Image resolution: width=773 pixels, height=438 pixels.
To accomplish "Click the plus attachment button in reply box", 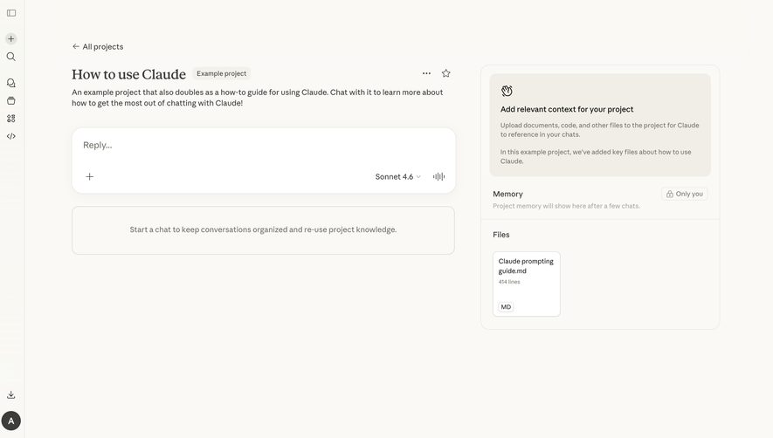I will click(x=90, y=176).
